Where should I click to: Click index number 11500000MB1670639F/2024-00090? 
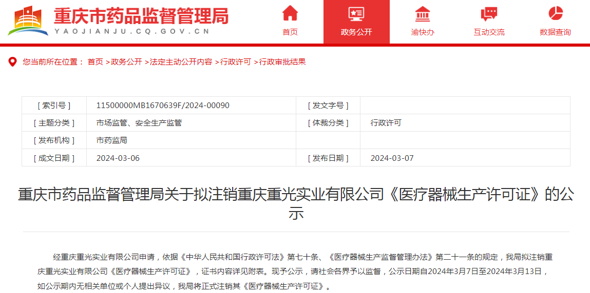click(163, 106)
